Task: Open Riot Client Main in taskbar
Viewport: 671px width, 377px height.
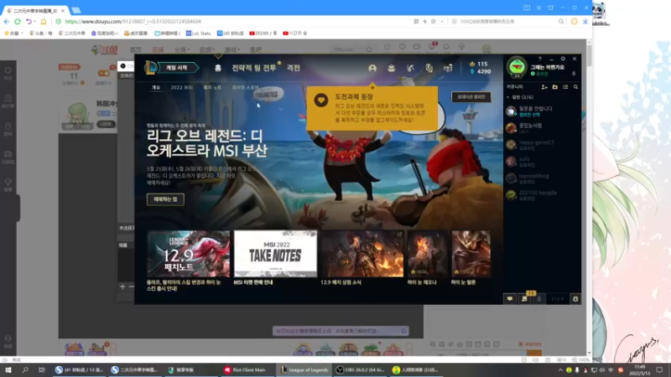Action: (x=247, y=370)
